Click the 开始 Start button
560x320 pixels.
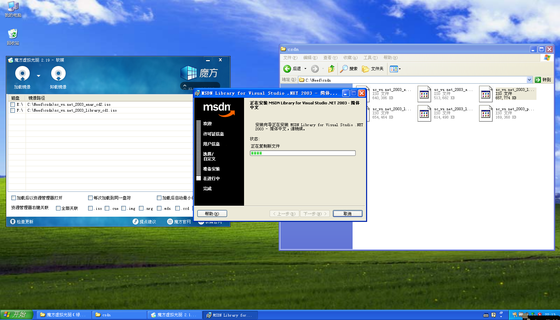(17, 314)
